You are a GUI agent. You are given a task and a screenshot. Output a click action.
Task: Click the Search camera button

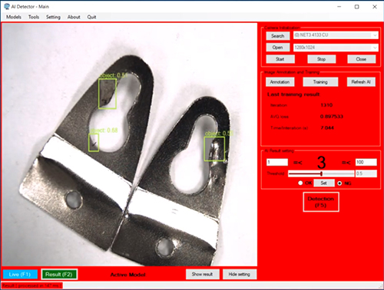click(x=278, y=36)
